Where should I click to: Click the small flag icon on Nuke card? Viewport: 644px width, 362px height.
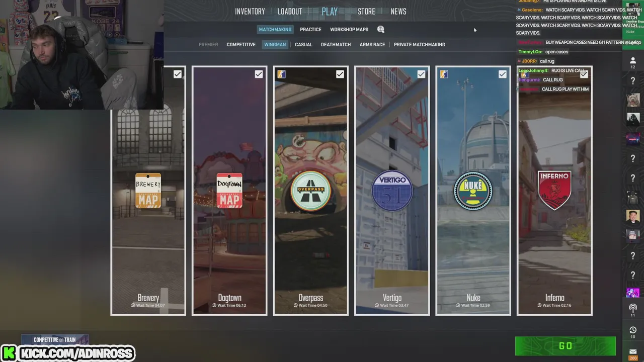(x=444, y=74)
